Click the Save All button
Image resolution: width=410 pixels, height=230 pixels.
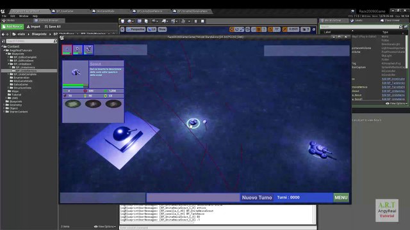tap(53, 27)
